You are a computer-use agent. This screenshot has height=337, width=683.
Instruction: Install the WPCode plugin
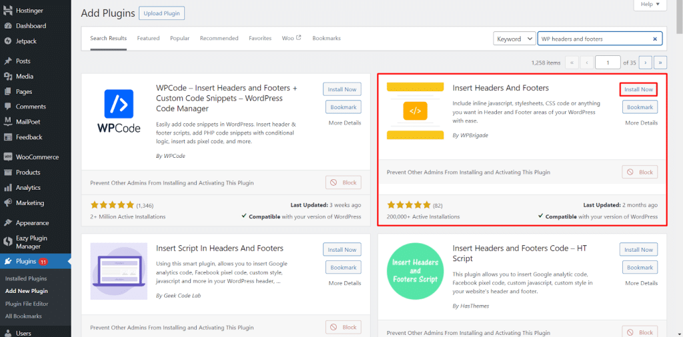click(342, 89)
